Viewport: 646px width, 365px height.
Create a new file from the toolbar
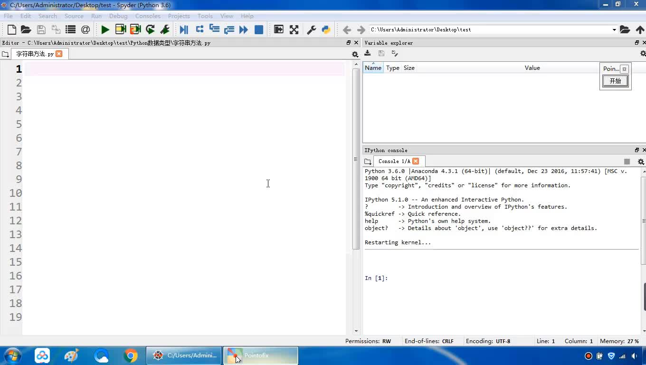pyautogui.click(x=12, y=29)
